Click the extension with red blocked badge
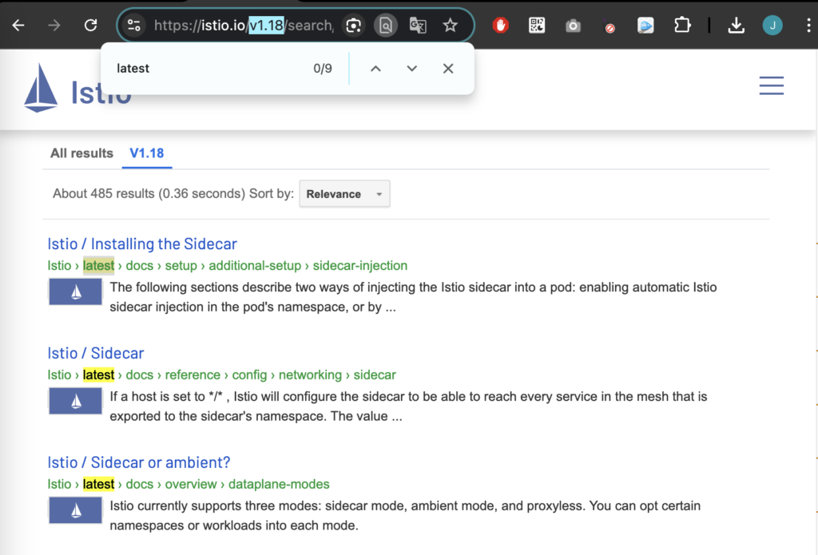Screen dimensions: 818x555 pos(610,26)
